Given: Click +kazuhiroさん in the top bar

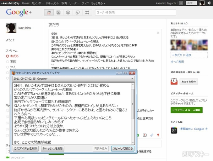Looking at the screenshot, I should click(10, 3).
